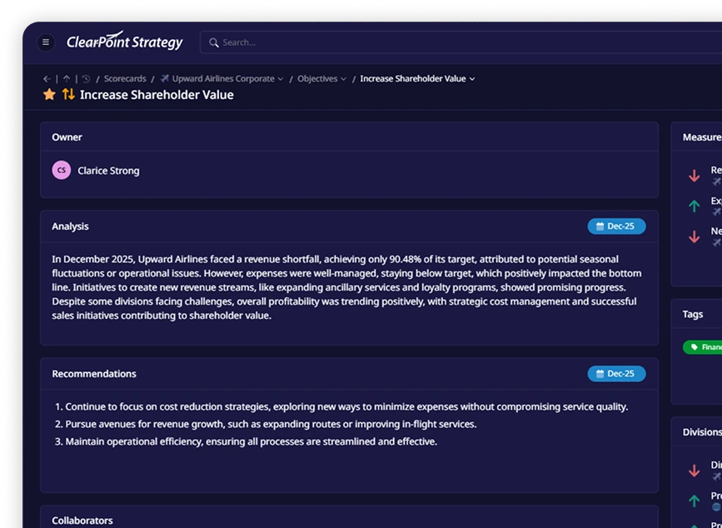The width and height of the screenshot is (722, 528).
Task: Select owner name Clarice Strong
Action: click(x=108, y=171)
